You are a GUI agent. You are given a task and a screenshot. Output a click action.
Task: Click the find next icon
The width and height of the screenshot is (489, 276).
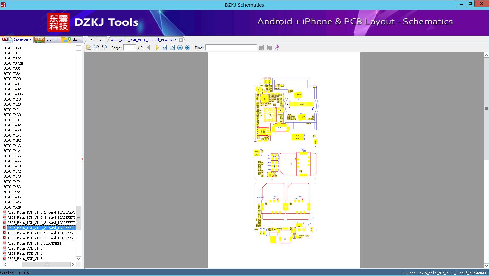pyautogui.click(x=269, y=48)
